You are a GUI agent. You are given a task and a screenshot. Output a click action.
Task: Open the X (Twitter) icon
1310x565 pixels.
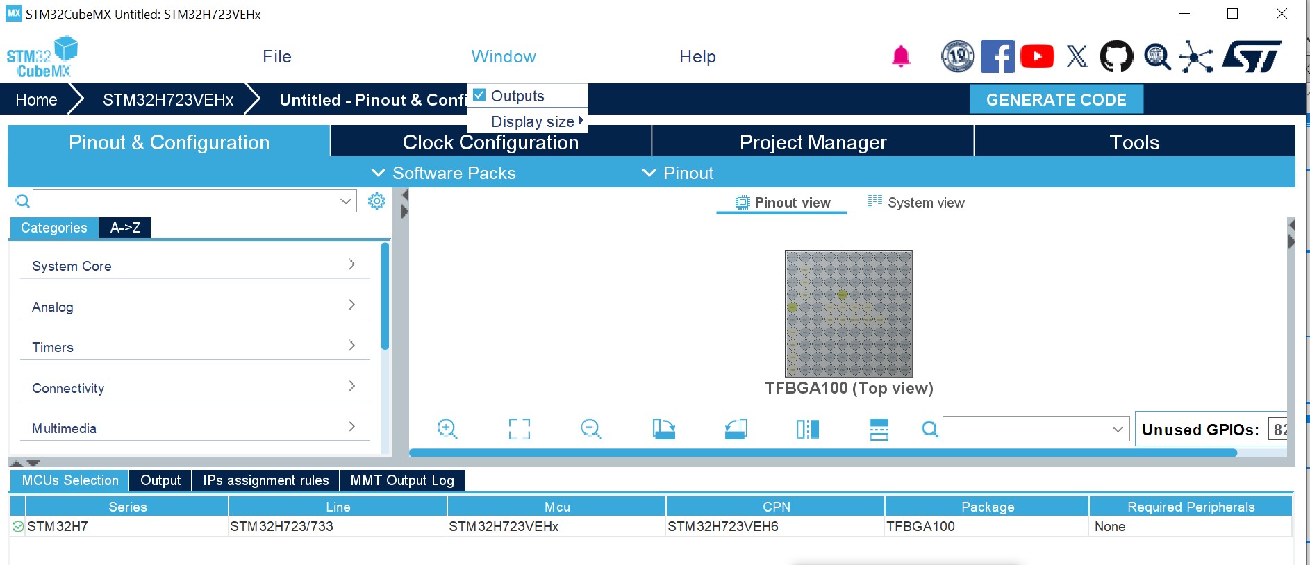[x=1077, y=56]
